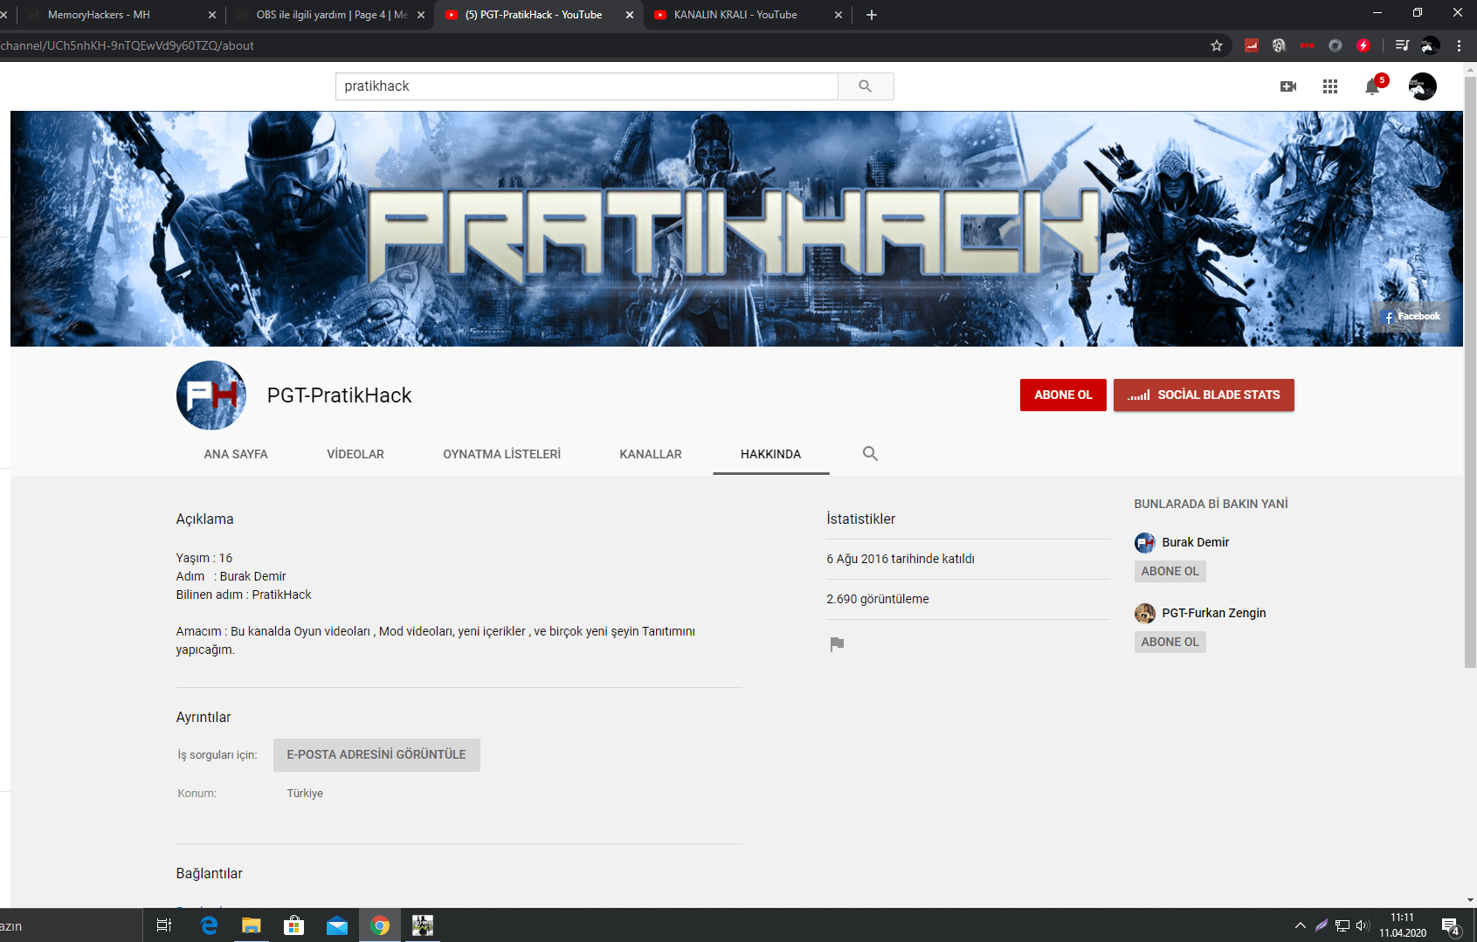The image size is (1477, 942).
Task: Open Mail app from taskbar
Action: pos(337,925)
